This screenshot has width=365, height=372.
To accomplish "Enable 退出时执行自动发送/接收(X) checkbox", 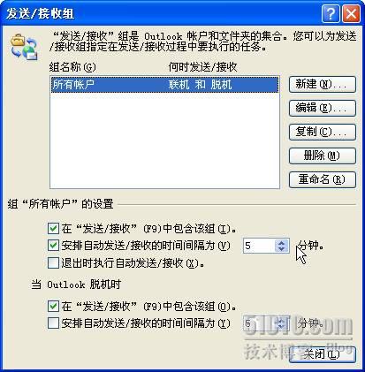I will pos(53,262).
